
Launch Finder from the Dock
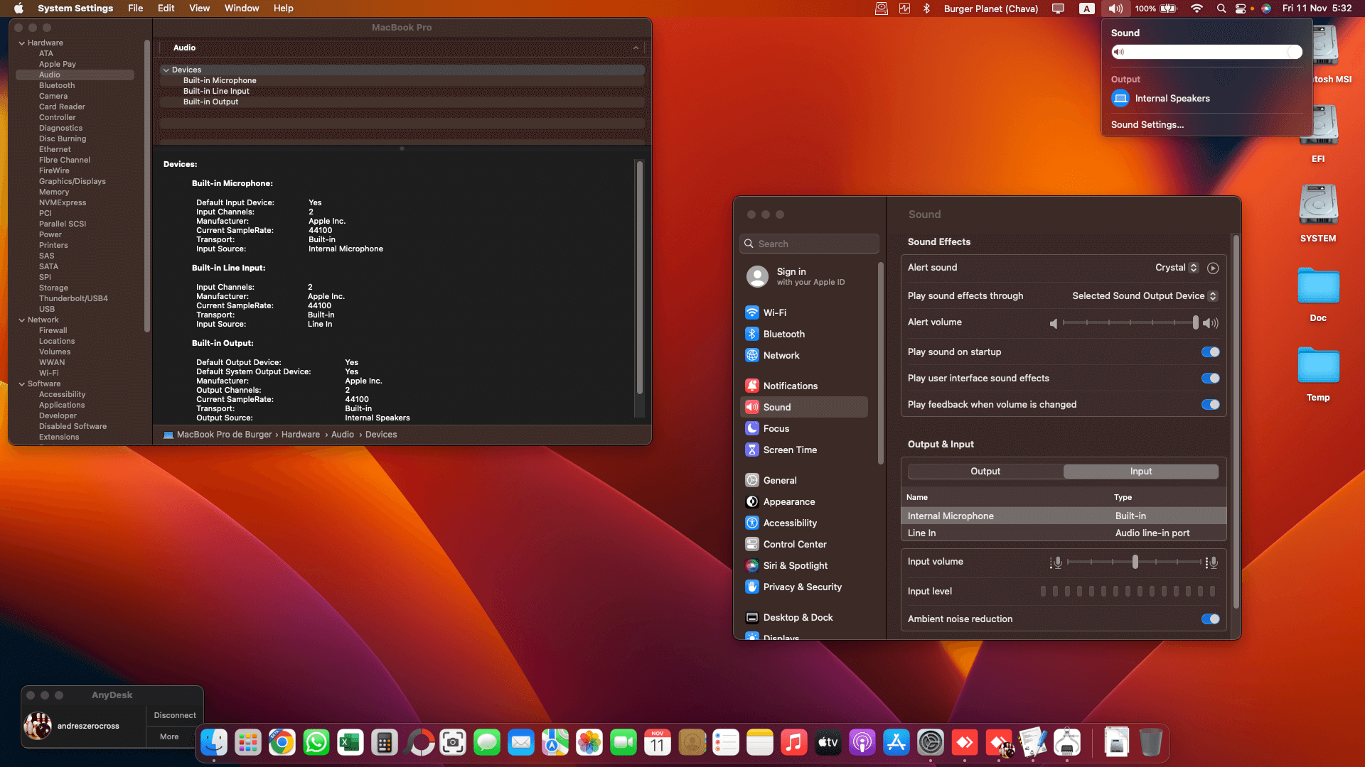coord(214,743)
